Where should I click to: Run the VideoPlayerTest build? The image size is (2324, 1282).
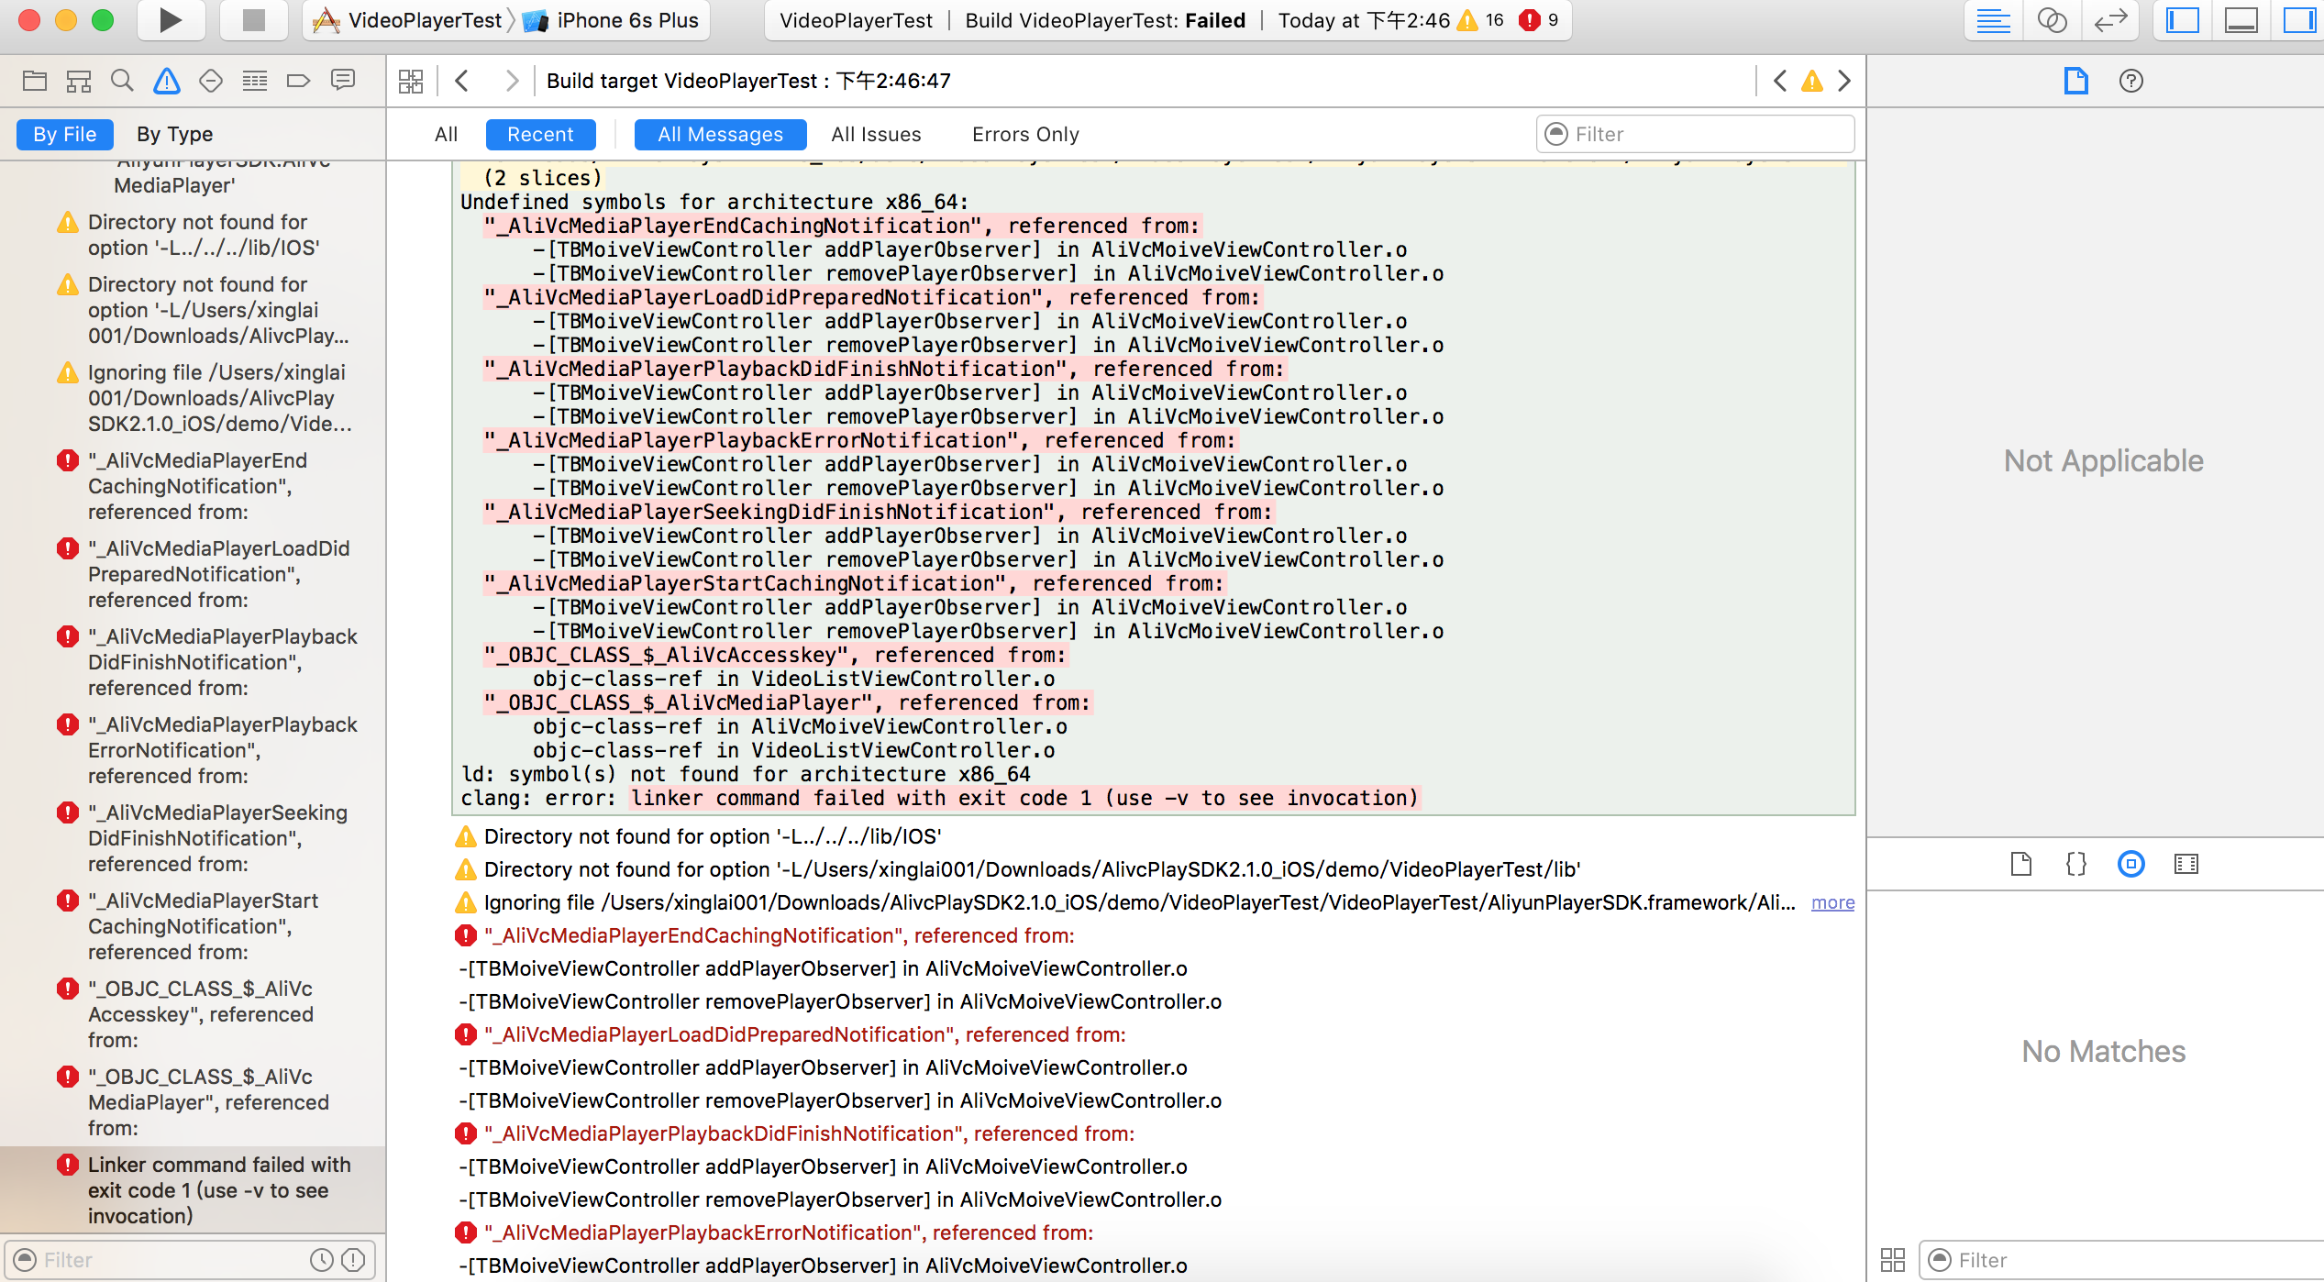(171, 20)
